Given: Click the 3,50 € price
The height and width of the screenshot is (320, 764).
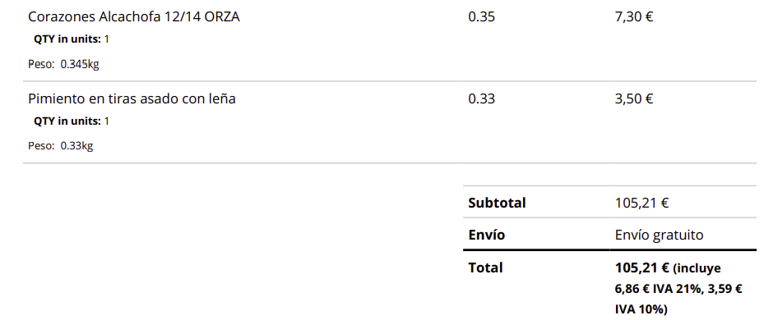Looking at the screenshot, I should coord(634,98).
